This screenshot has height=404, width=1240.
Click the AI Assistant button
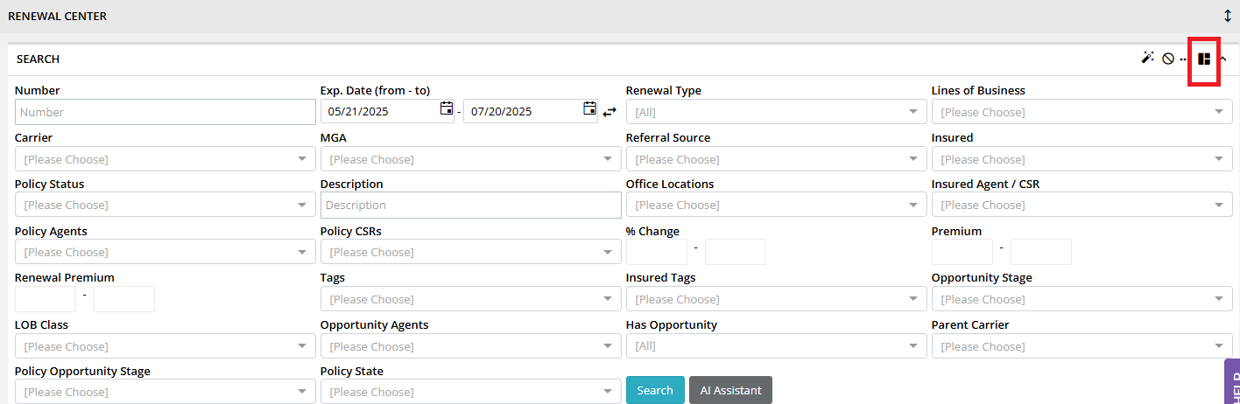(x=730, y=390)
